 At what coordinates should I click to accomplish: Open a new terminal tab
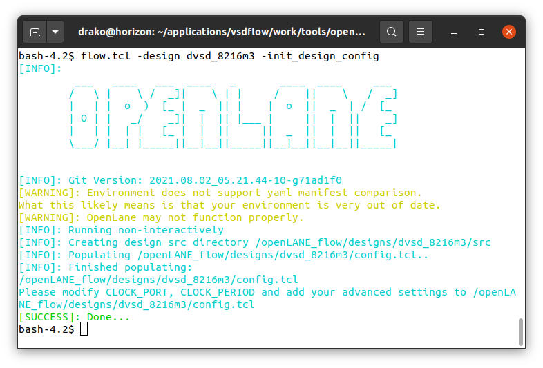[x=35, y=32]
